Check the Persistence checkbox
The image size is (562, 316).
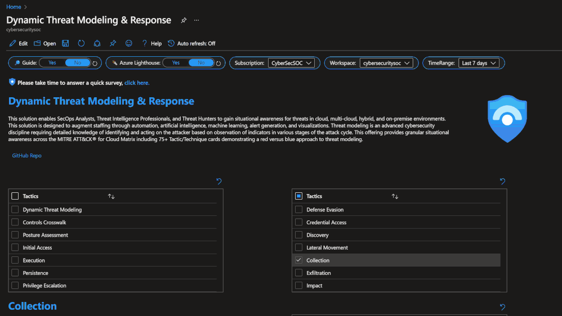point(15,273)
